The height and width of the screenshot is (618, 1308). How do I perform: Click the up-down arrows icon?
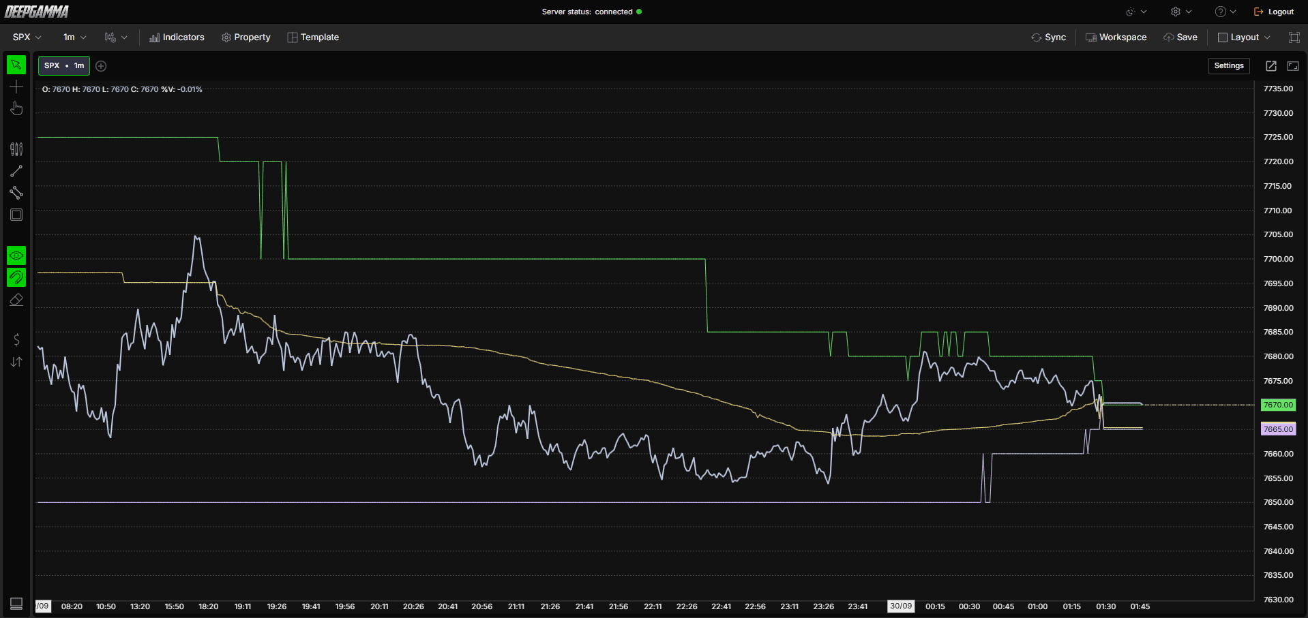[16, 362]
